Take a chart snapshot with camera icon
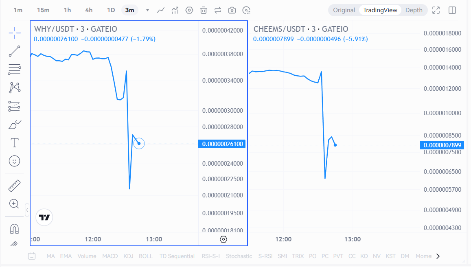 [232, 10]
